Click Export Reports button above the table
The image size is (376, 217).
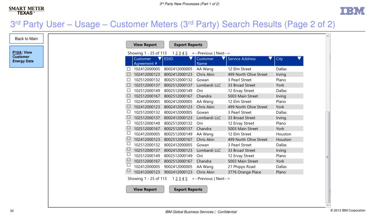[188, 45]
